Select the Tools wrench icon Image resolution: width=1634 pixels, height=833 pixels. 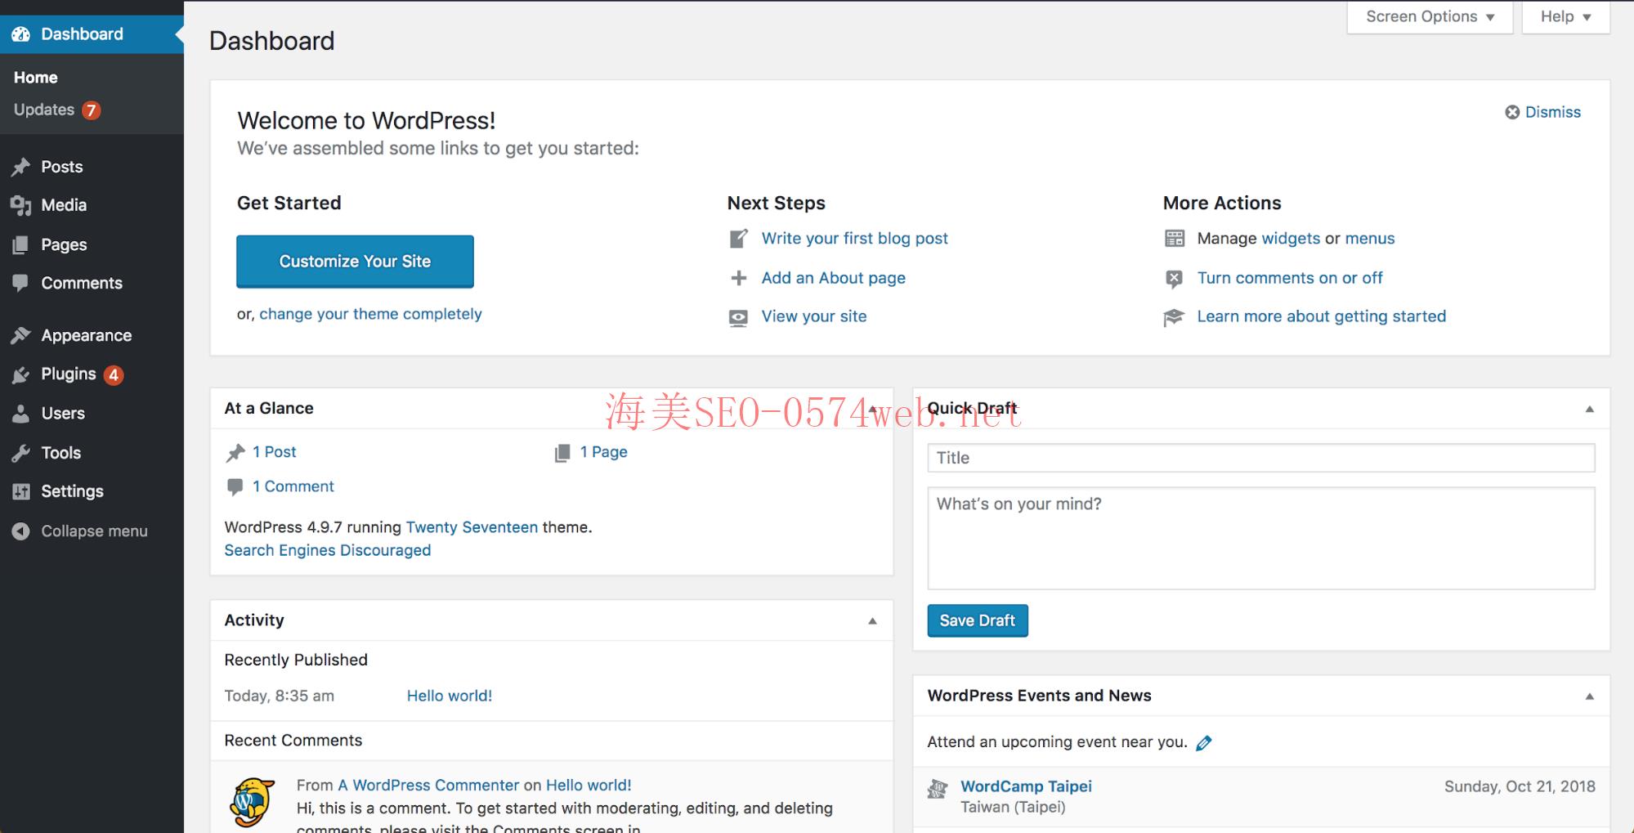coord(22,452)
